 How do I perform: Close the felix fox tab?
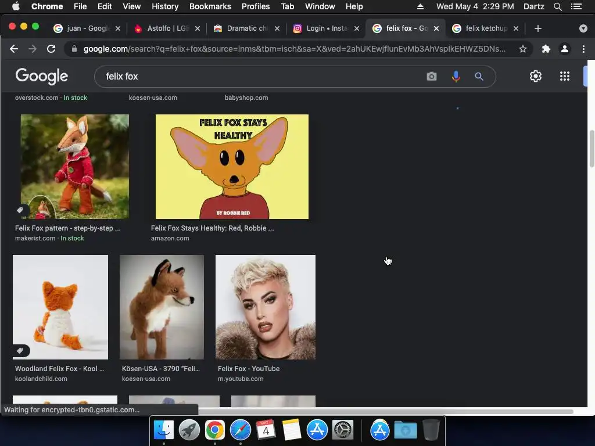click(x=436, y=28)
